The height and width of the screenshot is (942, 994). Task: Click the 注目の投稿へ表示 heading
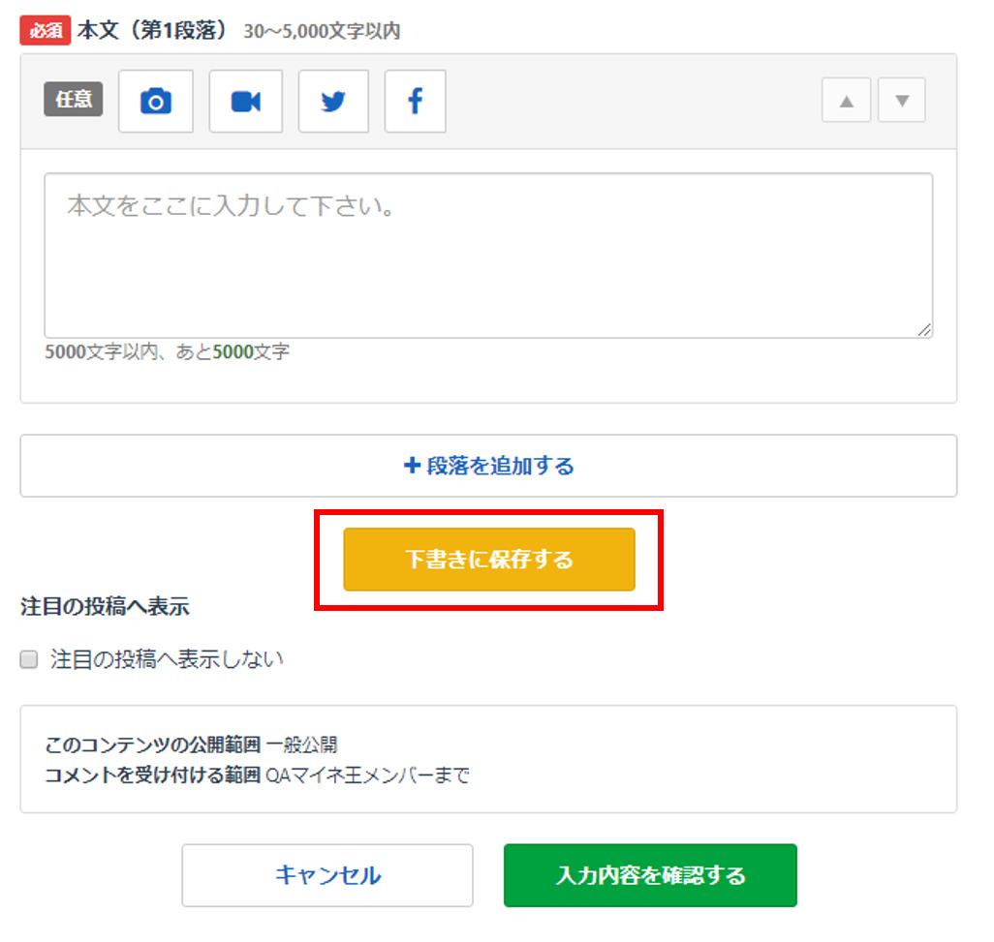105,607
